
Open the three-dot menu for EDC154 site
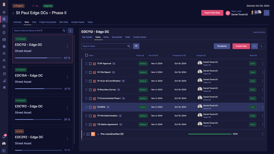coord(67,77)
